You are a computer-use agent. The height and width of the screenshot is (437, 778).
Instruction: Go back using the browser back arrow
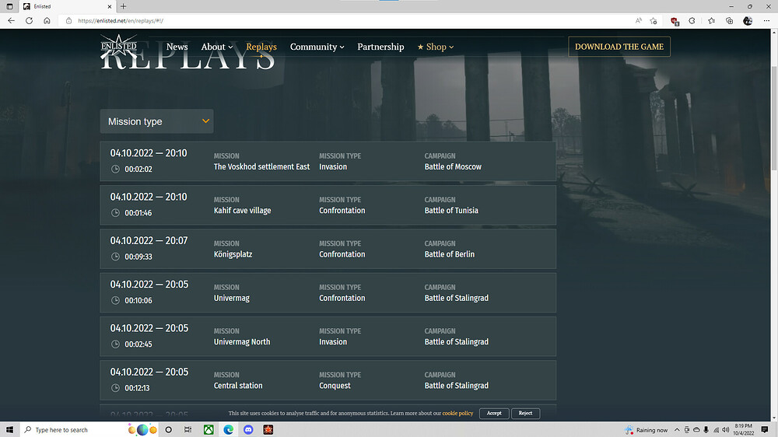click(11, 21)
